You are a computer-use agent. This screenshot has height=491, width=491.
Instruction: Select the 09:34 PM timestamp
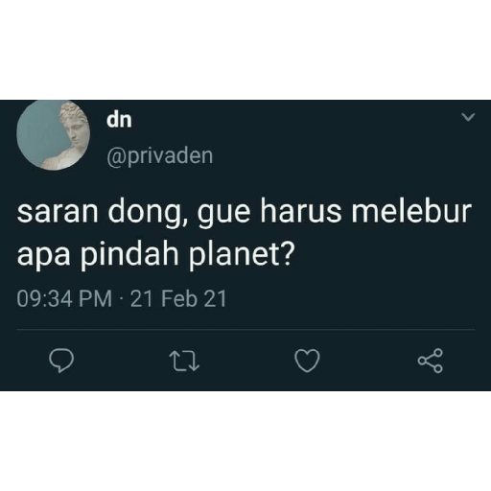pos(64,299)
